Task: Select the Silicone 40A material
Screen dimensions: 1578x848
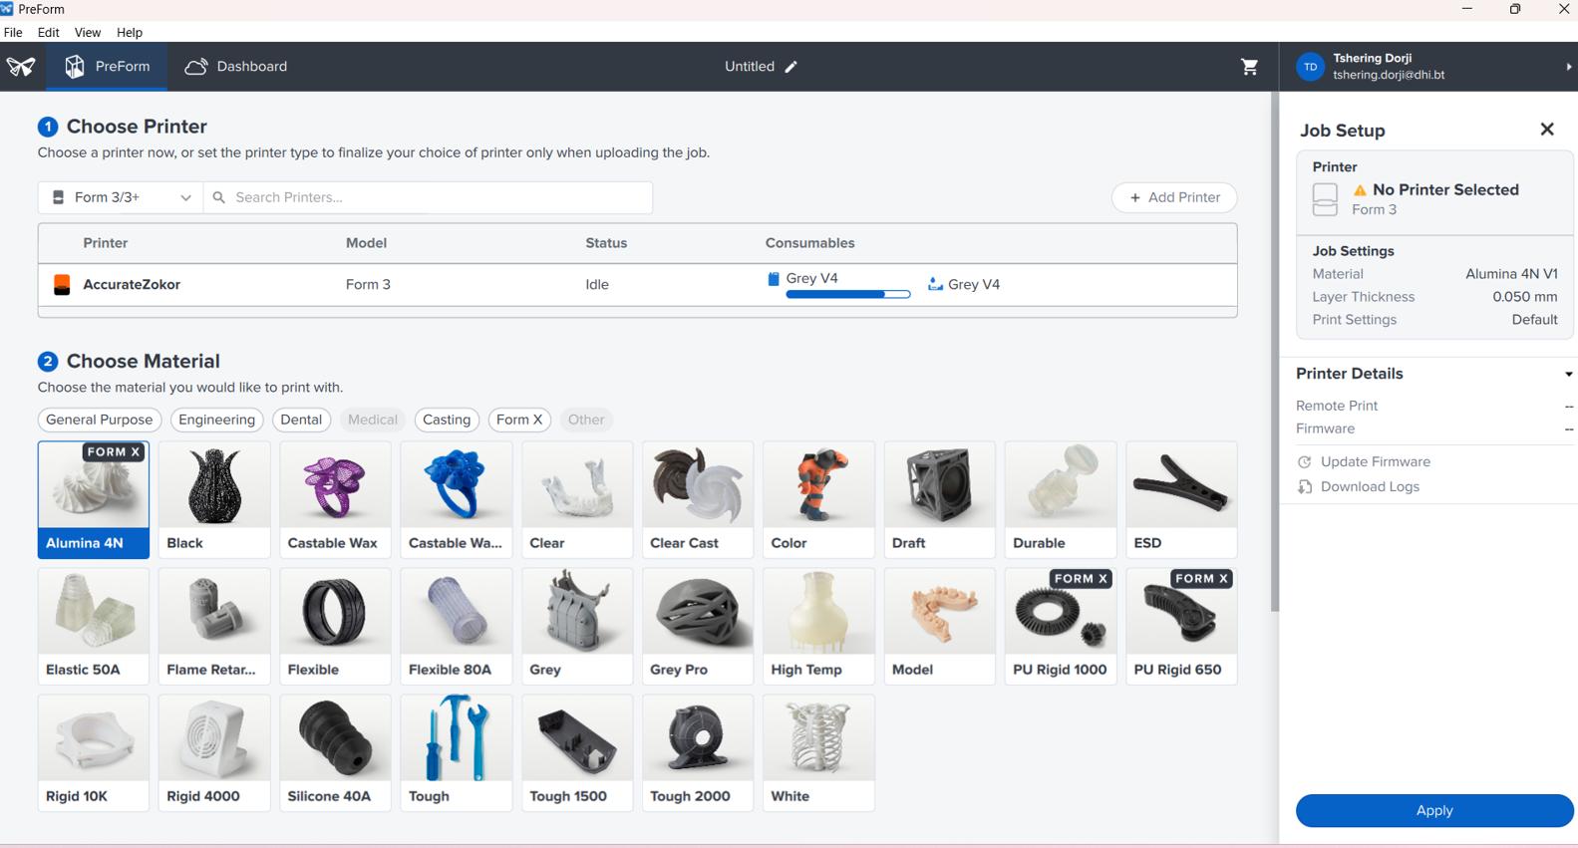Action: (x=335, y=752)
